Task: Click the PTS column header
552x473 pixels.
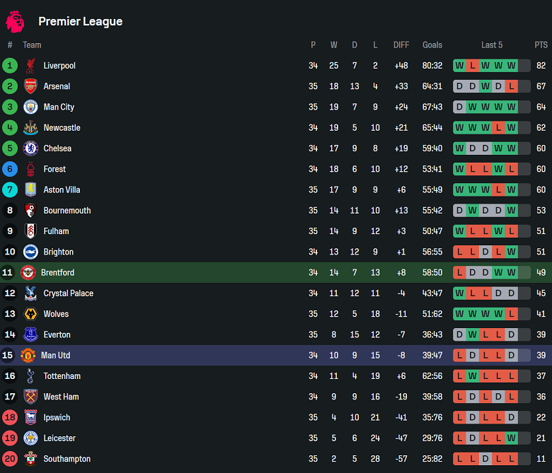Action: click(541, 45)
